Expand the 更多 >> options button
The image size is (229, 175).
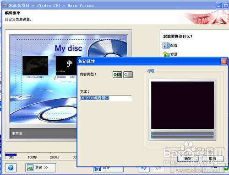(x=41, y=168)
